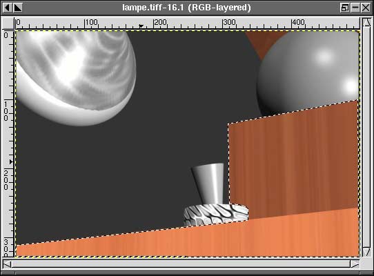Click the maximize icon in the title bar
The width and height of the screenshot is (374, 276).
point(345,8)
